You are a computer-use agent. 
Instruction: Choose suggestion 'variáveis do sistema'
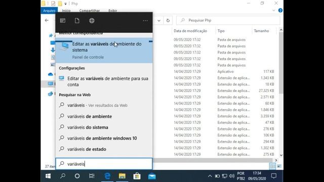[104, 127]
